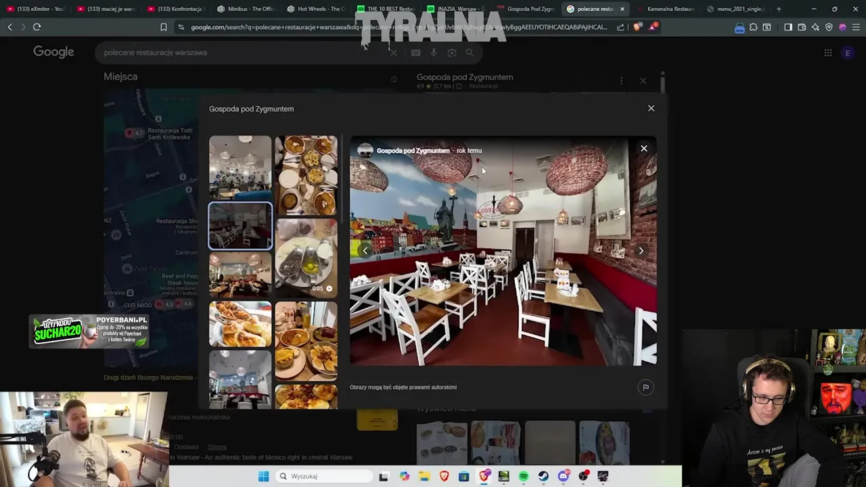Close the enlarged photo viewer

[x=644, y=148]
